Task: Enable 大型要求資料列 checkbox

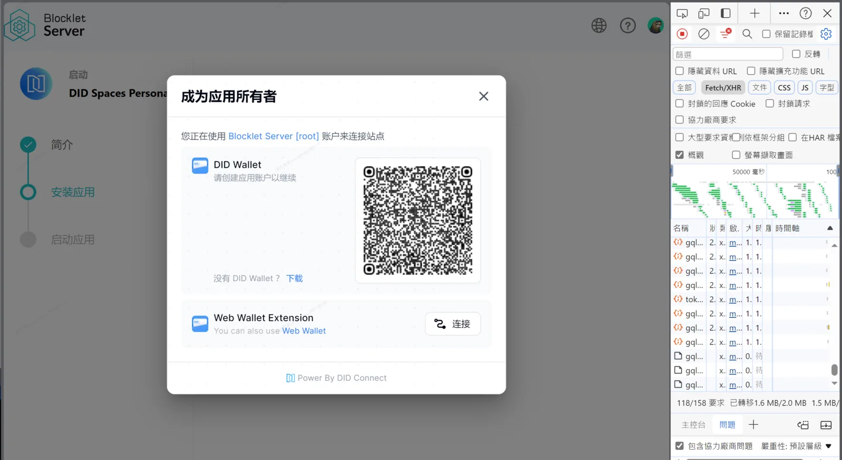Action: pyautogui.click(x=679, y=137)
